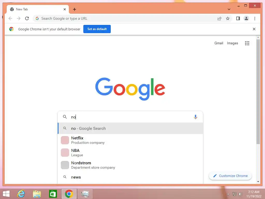Select the NBA League suggestion

click(130, 153)
